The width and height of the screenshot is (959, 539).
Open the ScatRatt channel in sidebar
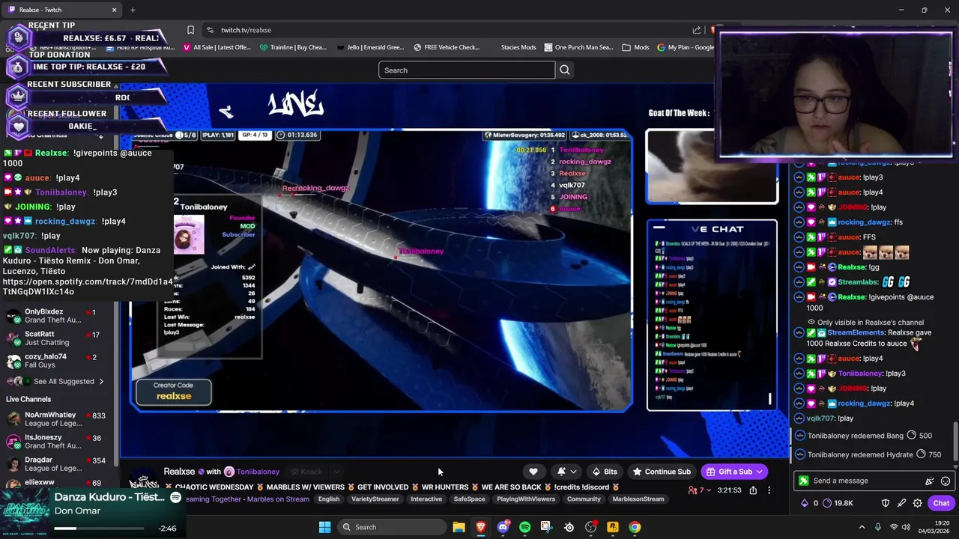[x=57, y=338]
